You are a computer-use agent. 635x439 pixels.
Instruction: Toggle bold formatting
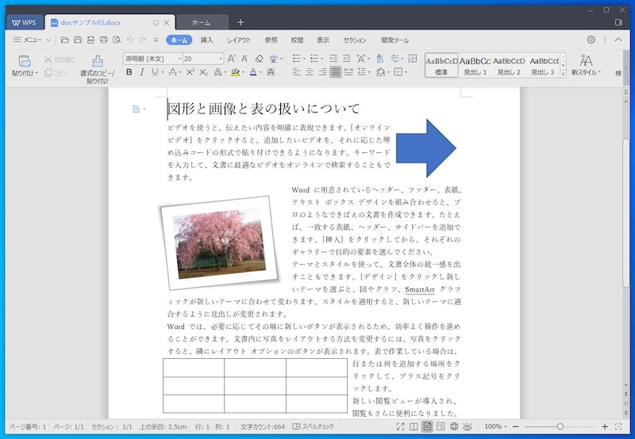[129, 72]
